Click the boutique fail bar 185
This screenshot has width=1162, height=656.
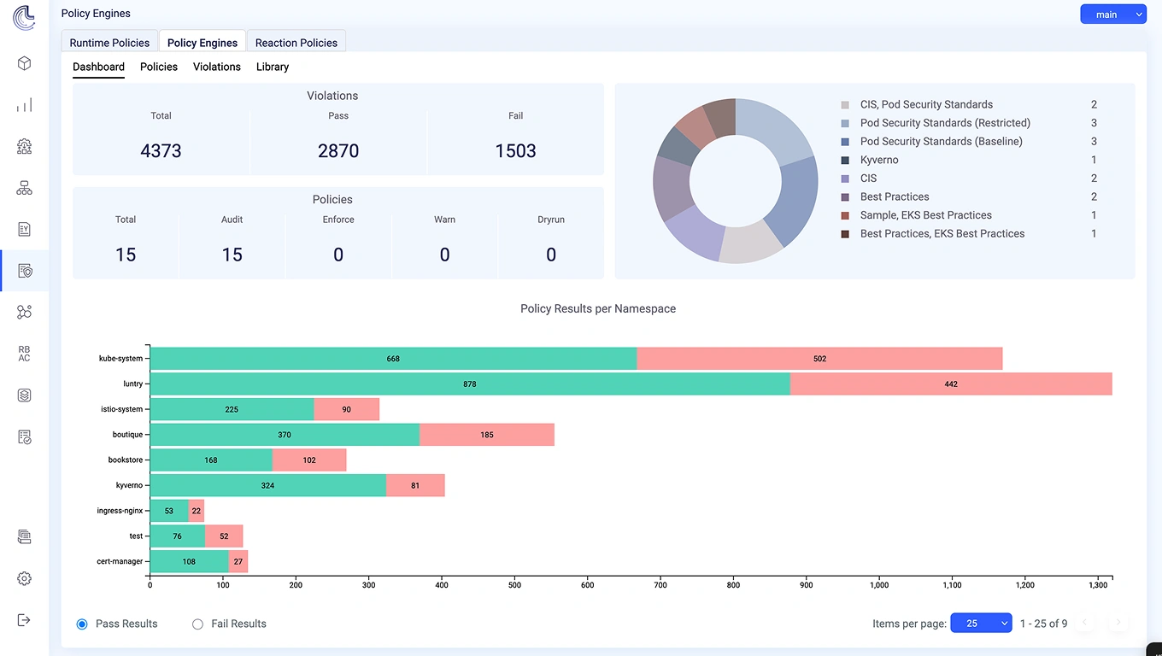coord(487,435)
